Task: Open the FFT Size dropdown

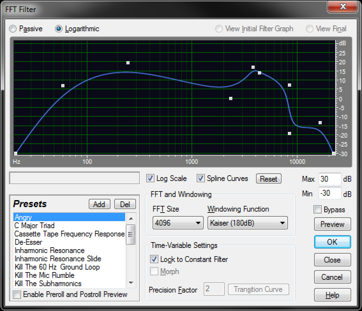Action: [x=178, y=223]
